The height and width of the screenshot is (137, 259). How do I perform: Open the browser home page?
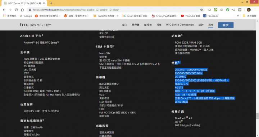(22, 10)
